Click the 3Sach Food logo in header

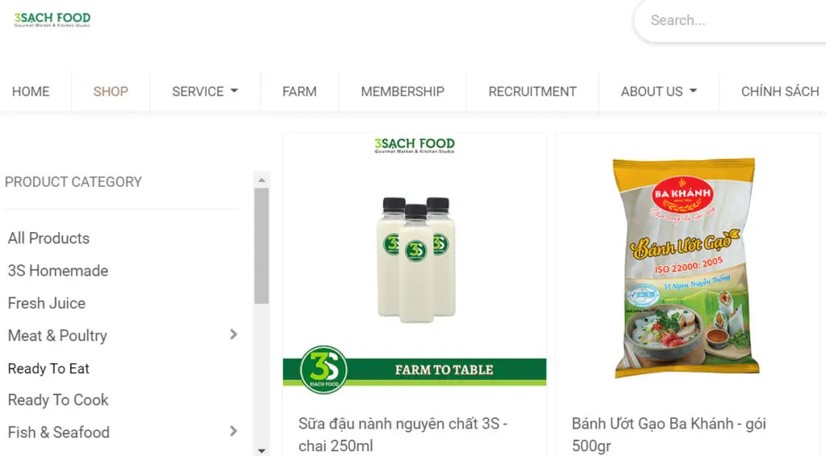click(x=52, y=19)
